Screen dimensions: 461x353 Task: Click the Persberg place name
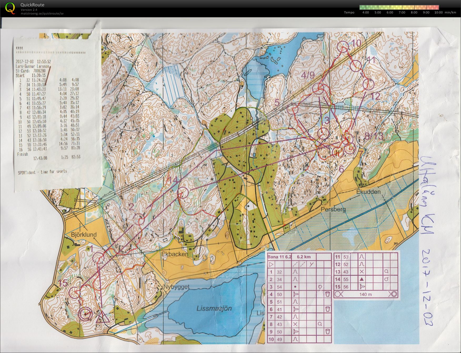[x=333, y=209]
